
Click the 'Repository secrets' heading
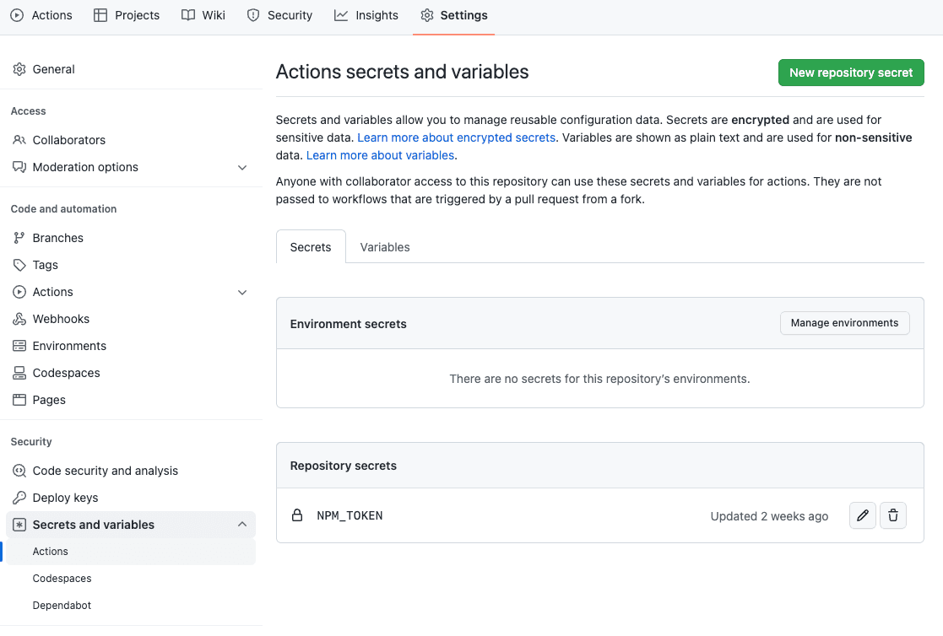point(344,466)
